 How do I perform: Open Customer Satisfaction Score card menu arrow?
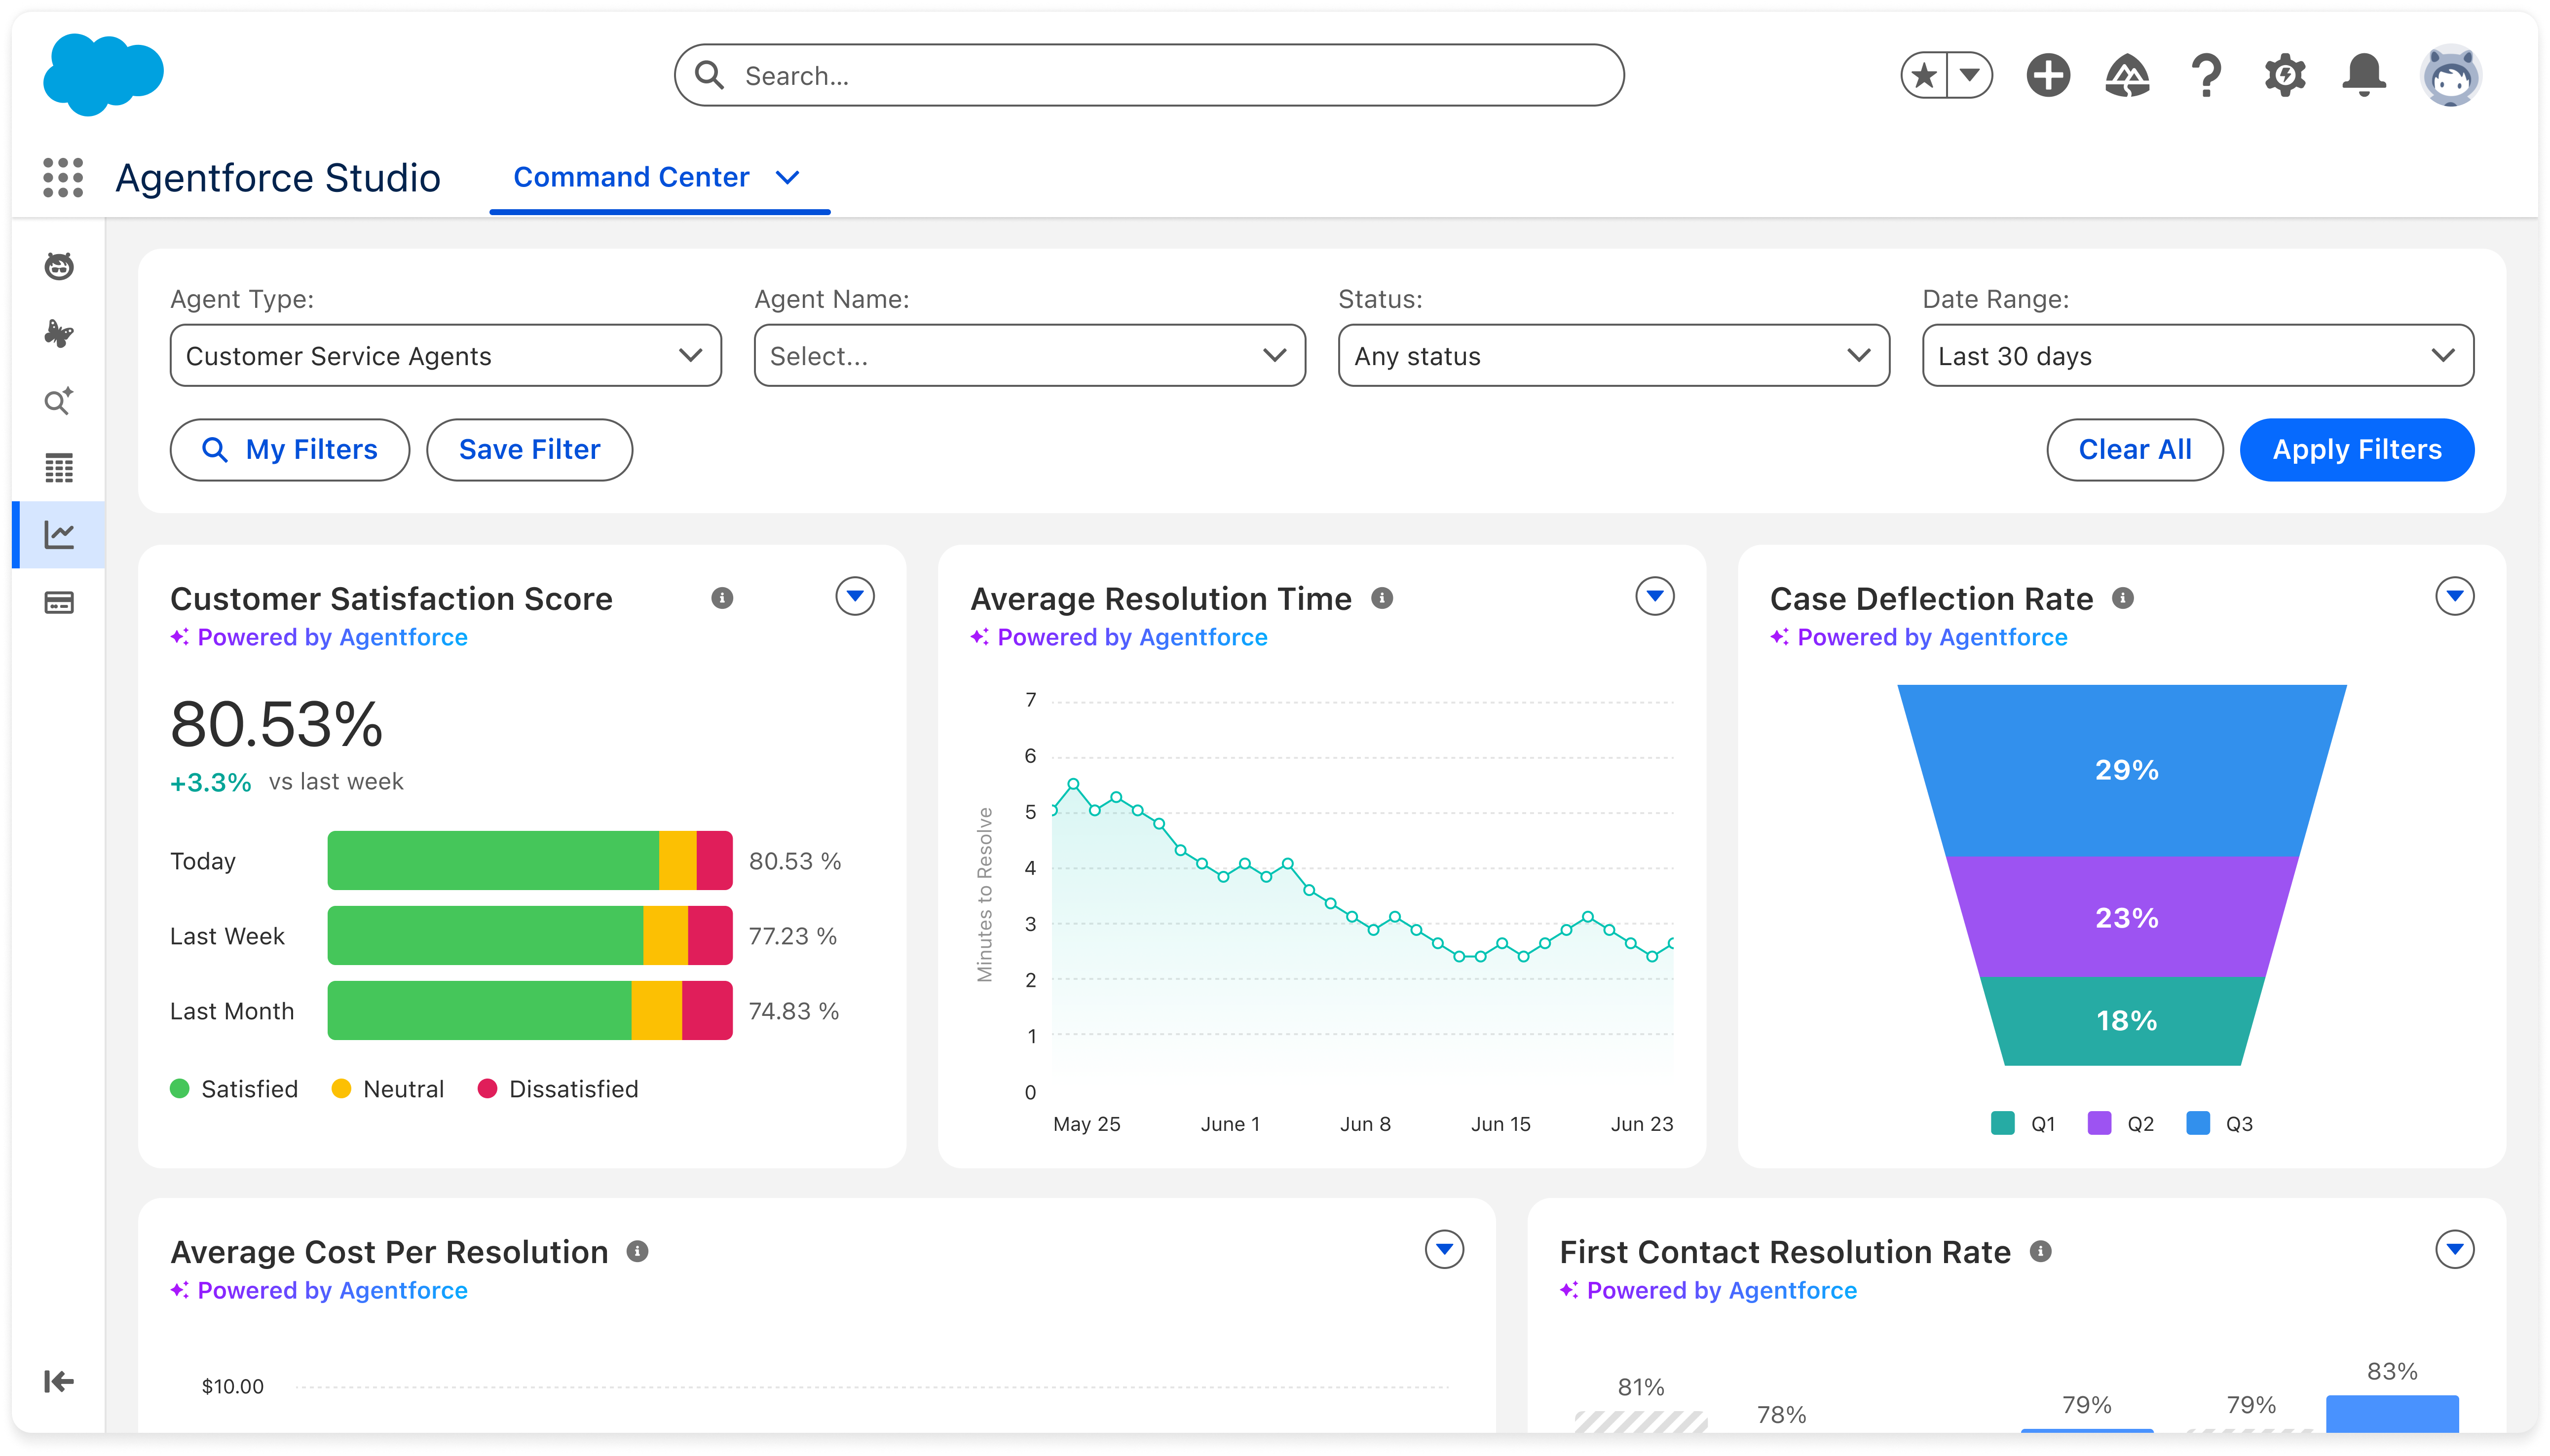(x=855, y=597)
